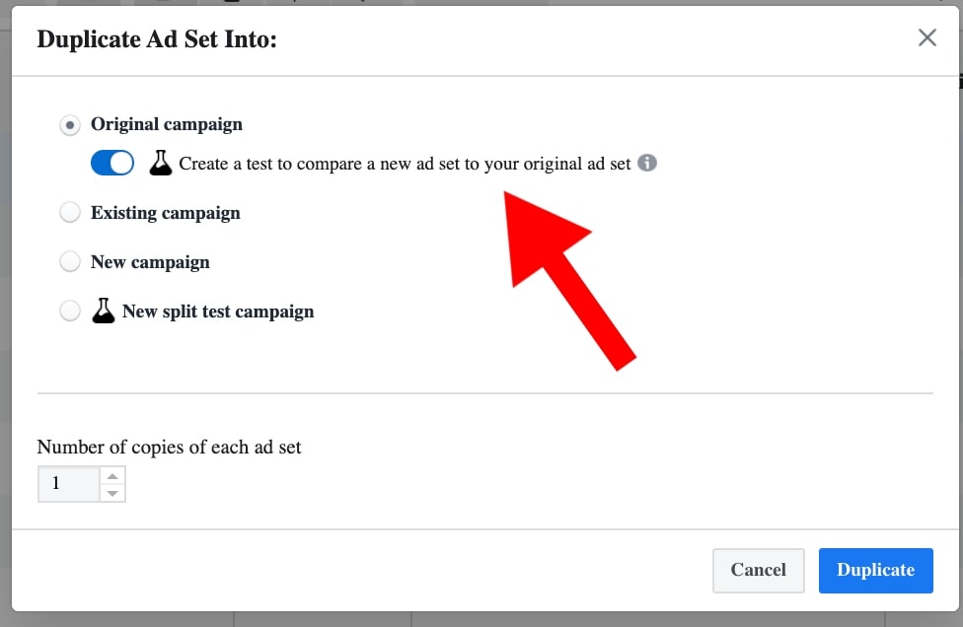Viewport: 963px width, 627px height.
Task: Click the New campaign label text
Action: click(150, 262)
